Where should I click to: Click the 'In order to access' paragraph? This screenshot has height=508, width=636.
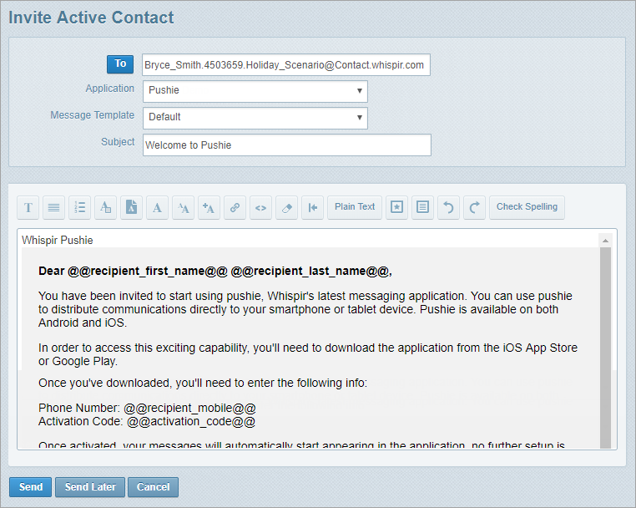click(x=307, y=354)
